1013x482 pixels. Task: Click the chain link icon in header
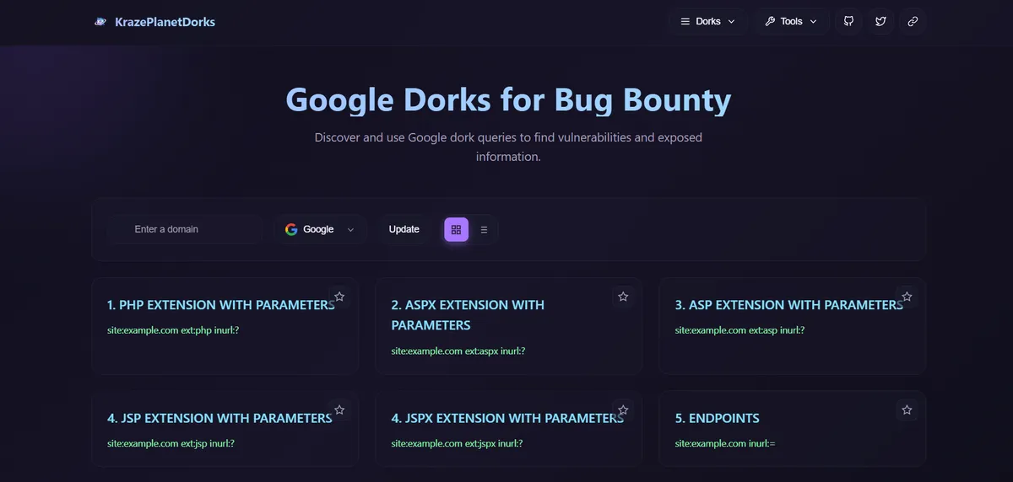coord(913,22)
